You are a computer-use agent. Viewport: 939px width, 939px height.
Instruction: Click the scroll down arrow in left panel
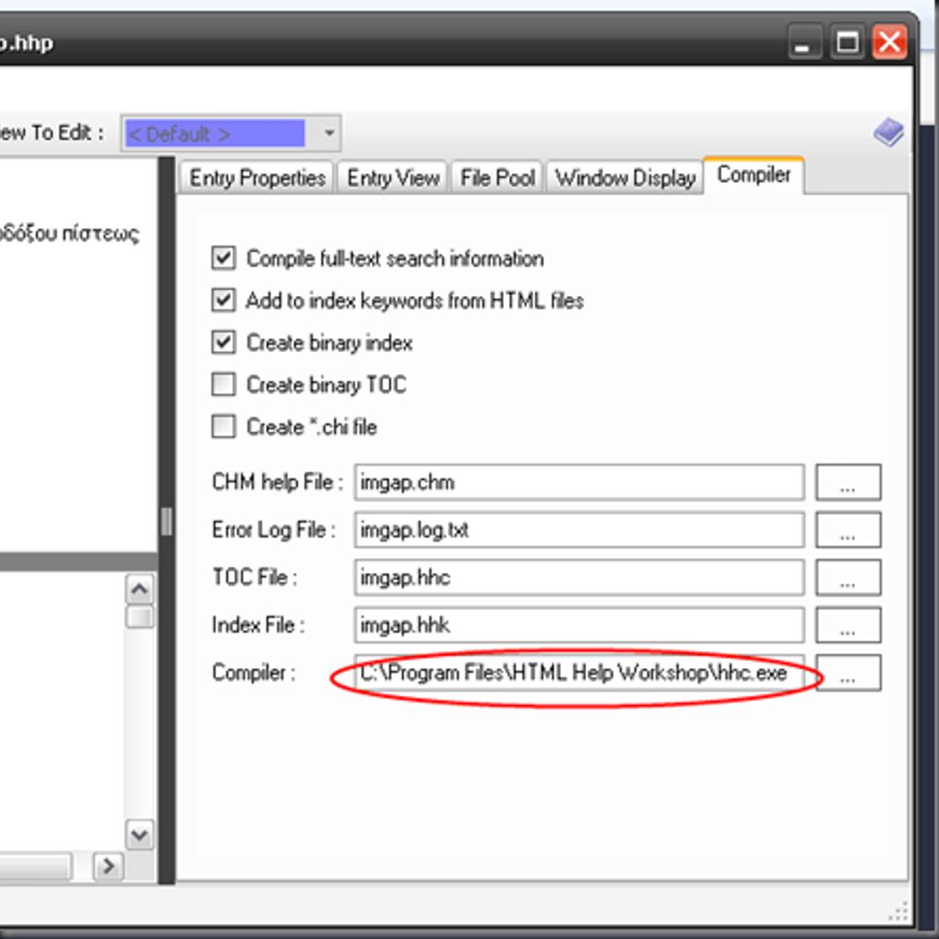pos(140,835)
